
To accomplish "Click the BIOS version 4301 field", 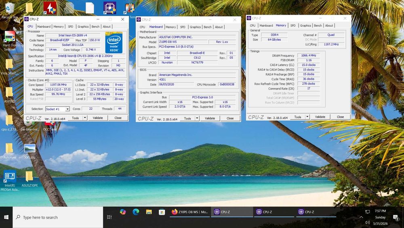I will (197, 79).
